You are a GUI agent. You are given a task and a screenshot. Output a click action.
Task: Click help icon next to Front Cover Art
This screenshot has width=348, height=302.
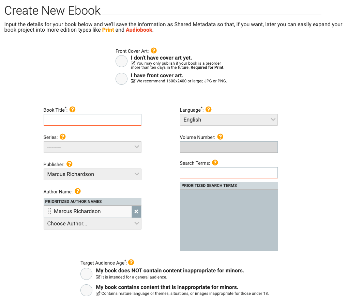pyautogui.click(x=154, y=51)
